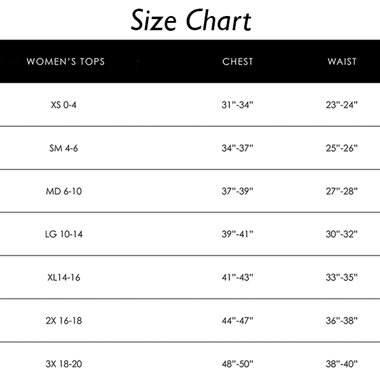Select the 44"-47" chest value
The height and width of the screenshot is (384, 380).
click(x=238, y=321)
